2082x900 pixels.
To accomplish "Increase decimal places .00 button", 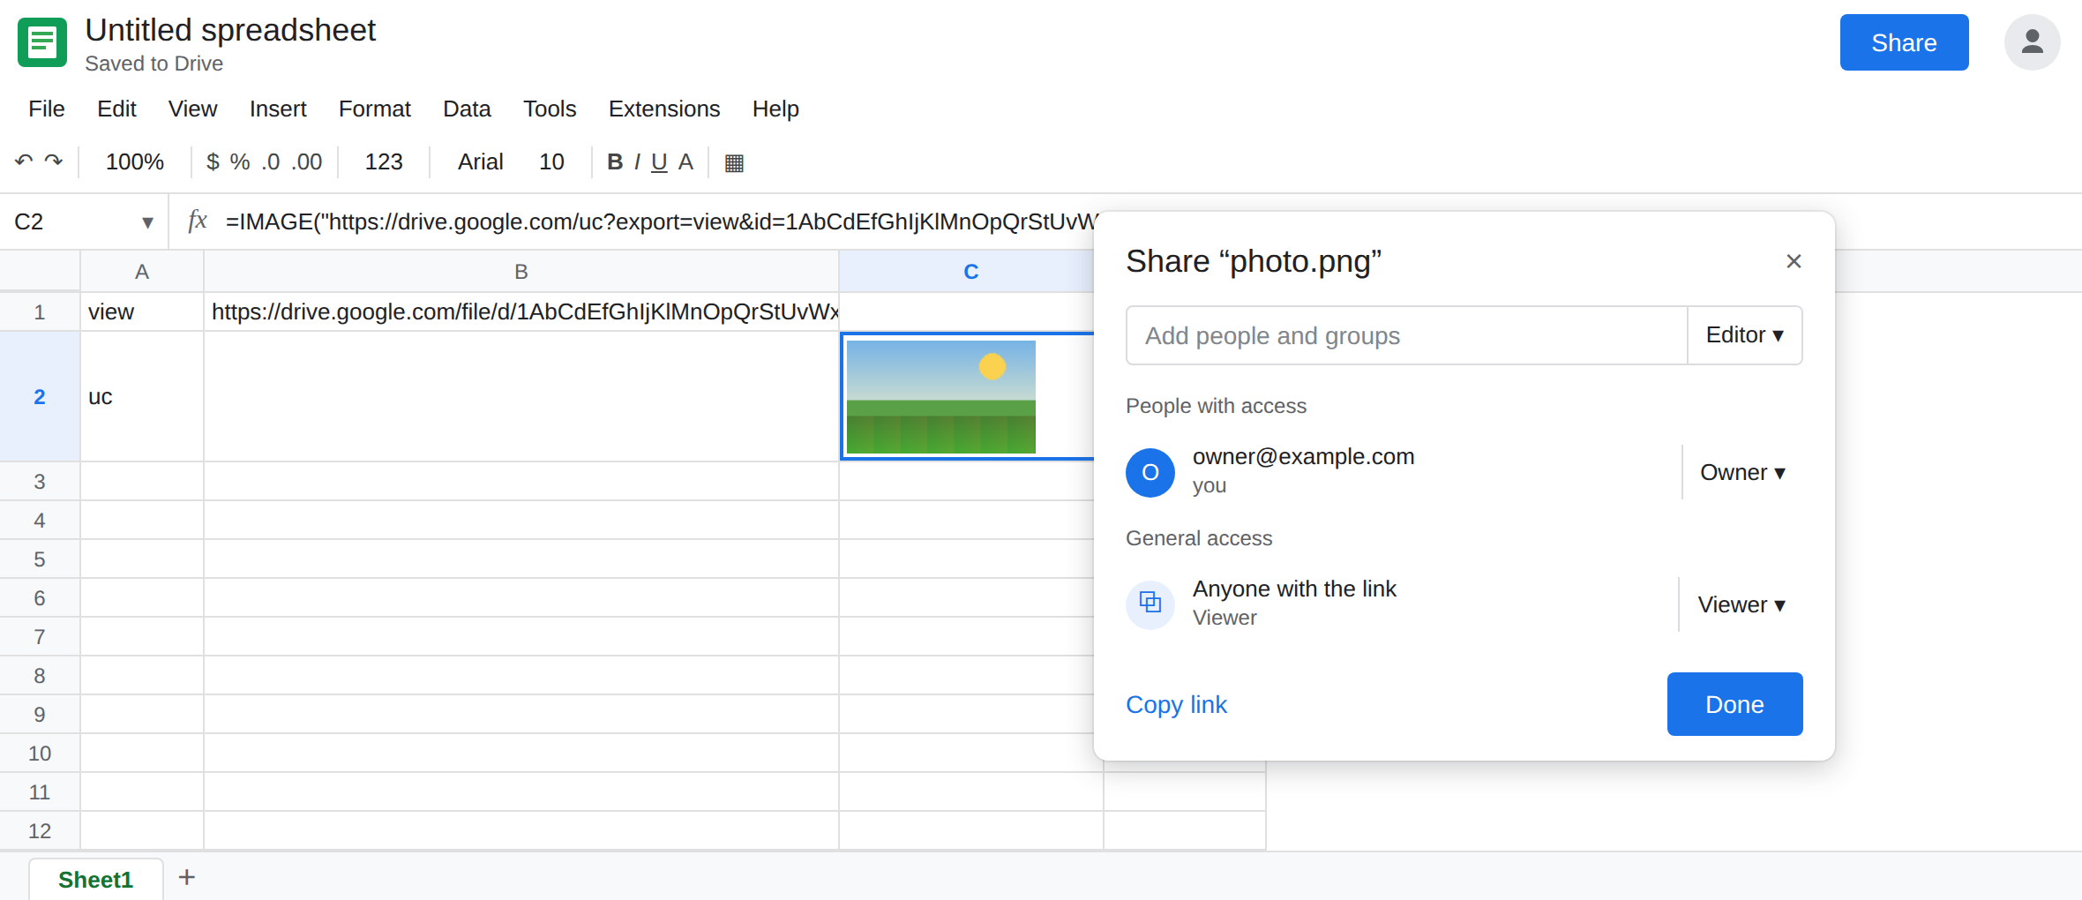I will [307, 161].
